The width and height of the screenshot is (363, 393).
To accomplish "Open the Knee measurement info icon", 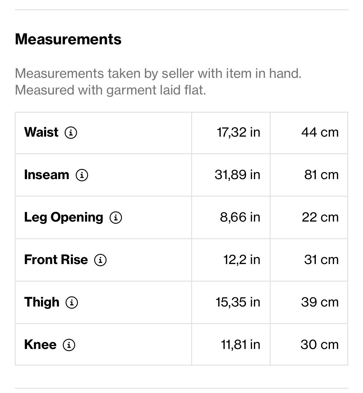I will [69, 345].
